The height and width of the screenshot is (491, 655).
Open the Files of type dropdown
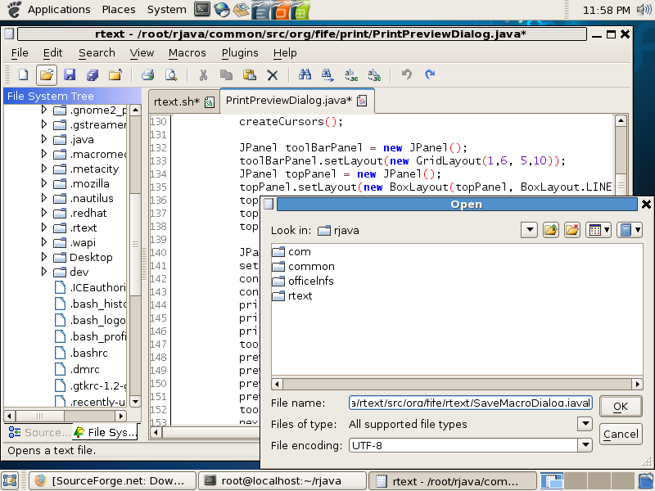pyautogui.click(x=585, y=424)
